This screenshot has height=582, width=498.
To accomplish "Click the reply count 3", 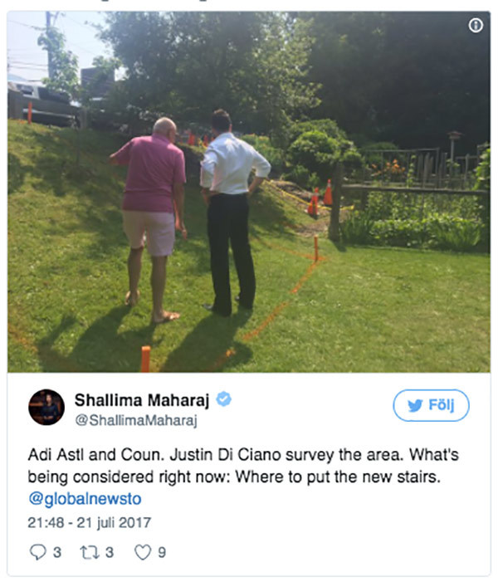I will coord(56,552).
